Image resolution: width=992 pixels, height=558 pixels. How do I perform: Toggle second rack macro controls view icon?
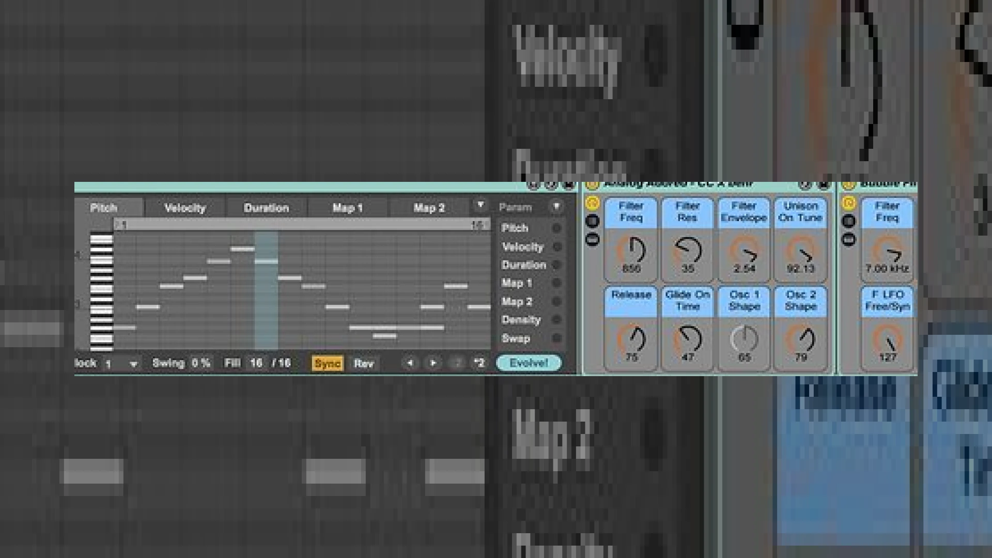[x=848, y=203]
